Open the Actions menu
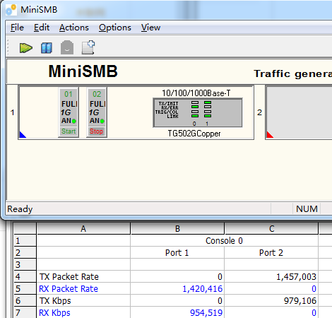The image size is (332, 318). (74, 28)
